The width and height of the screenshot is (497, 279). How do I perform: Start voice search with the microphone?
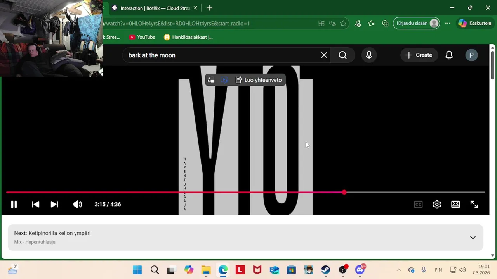(x=369, y=55)
